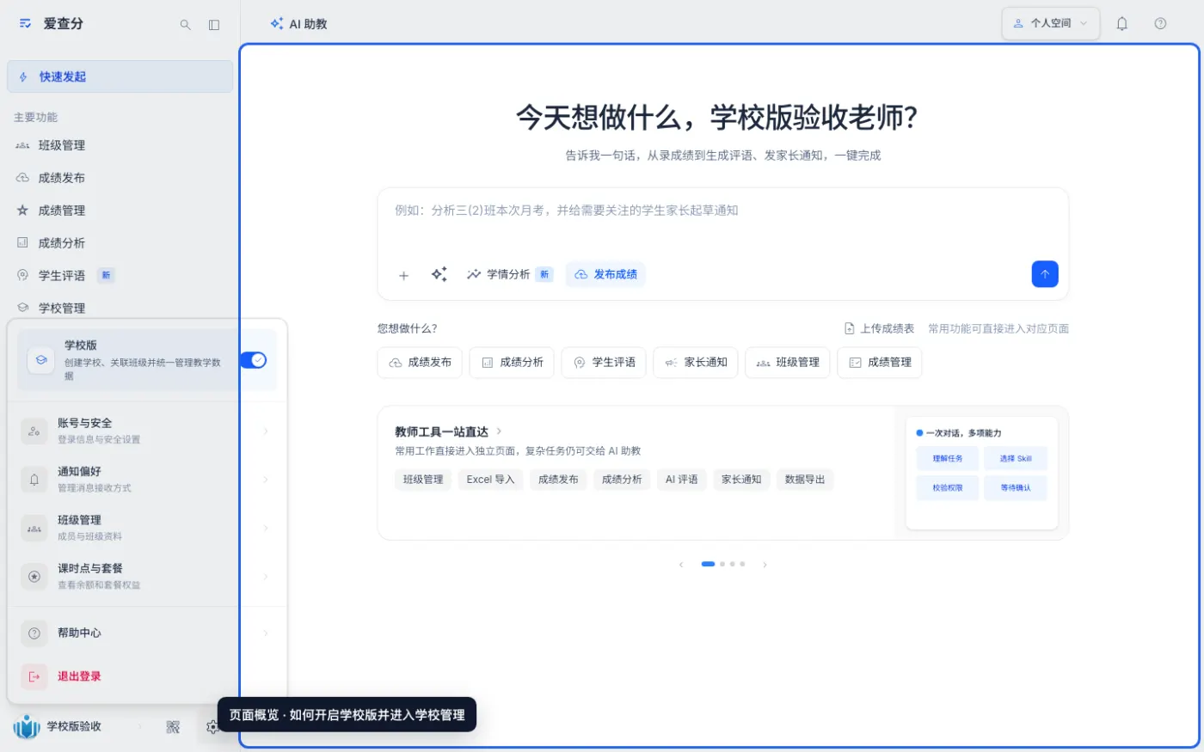
Task: Expand the arrow next to 教师工具一站直达
Action: point(499,431)
